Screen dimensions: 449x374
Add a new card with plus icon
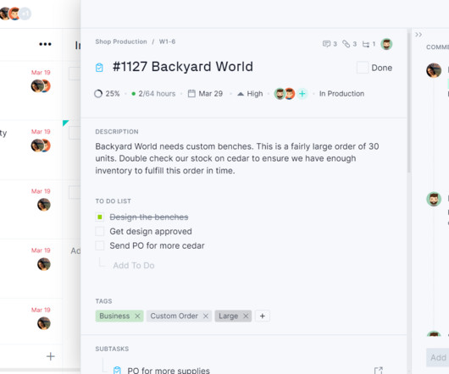click(x=50, y=356)
